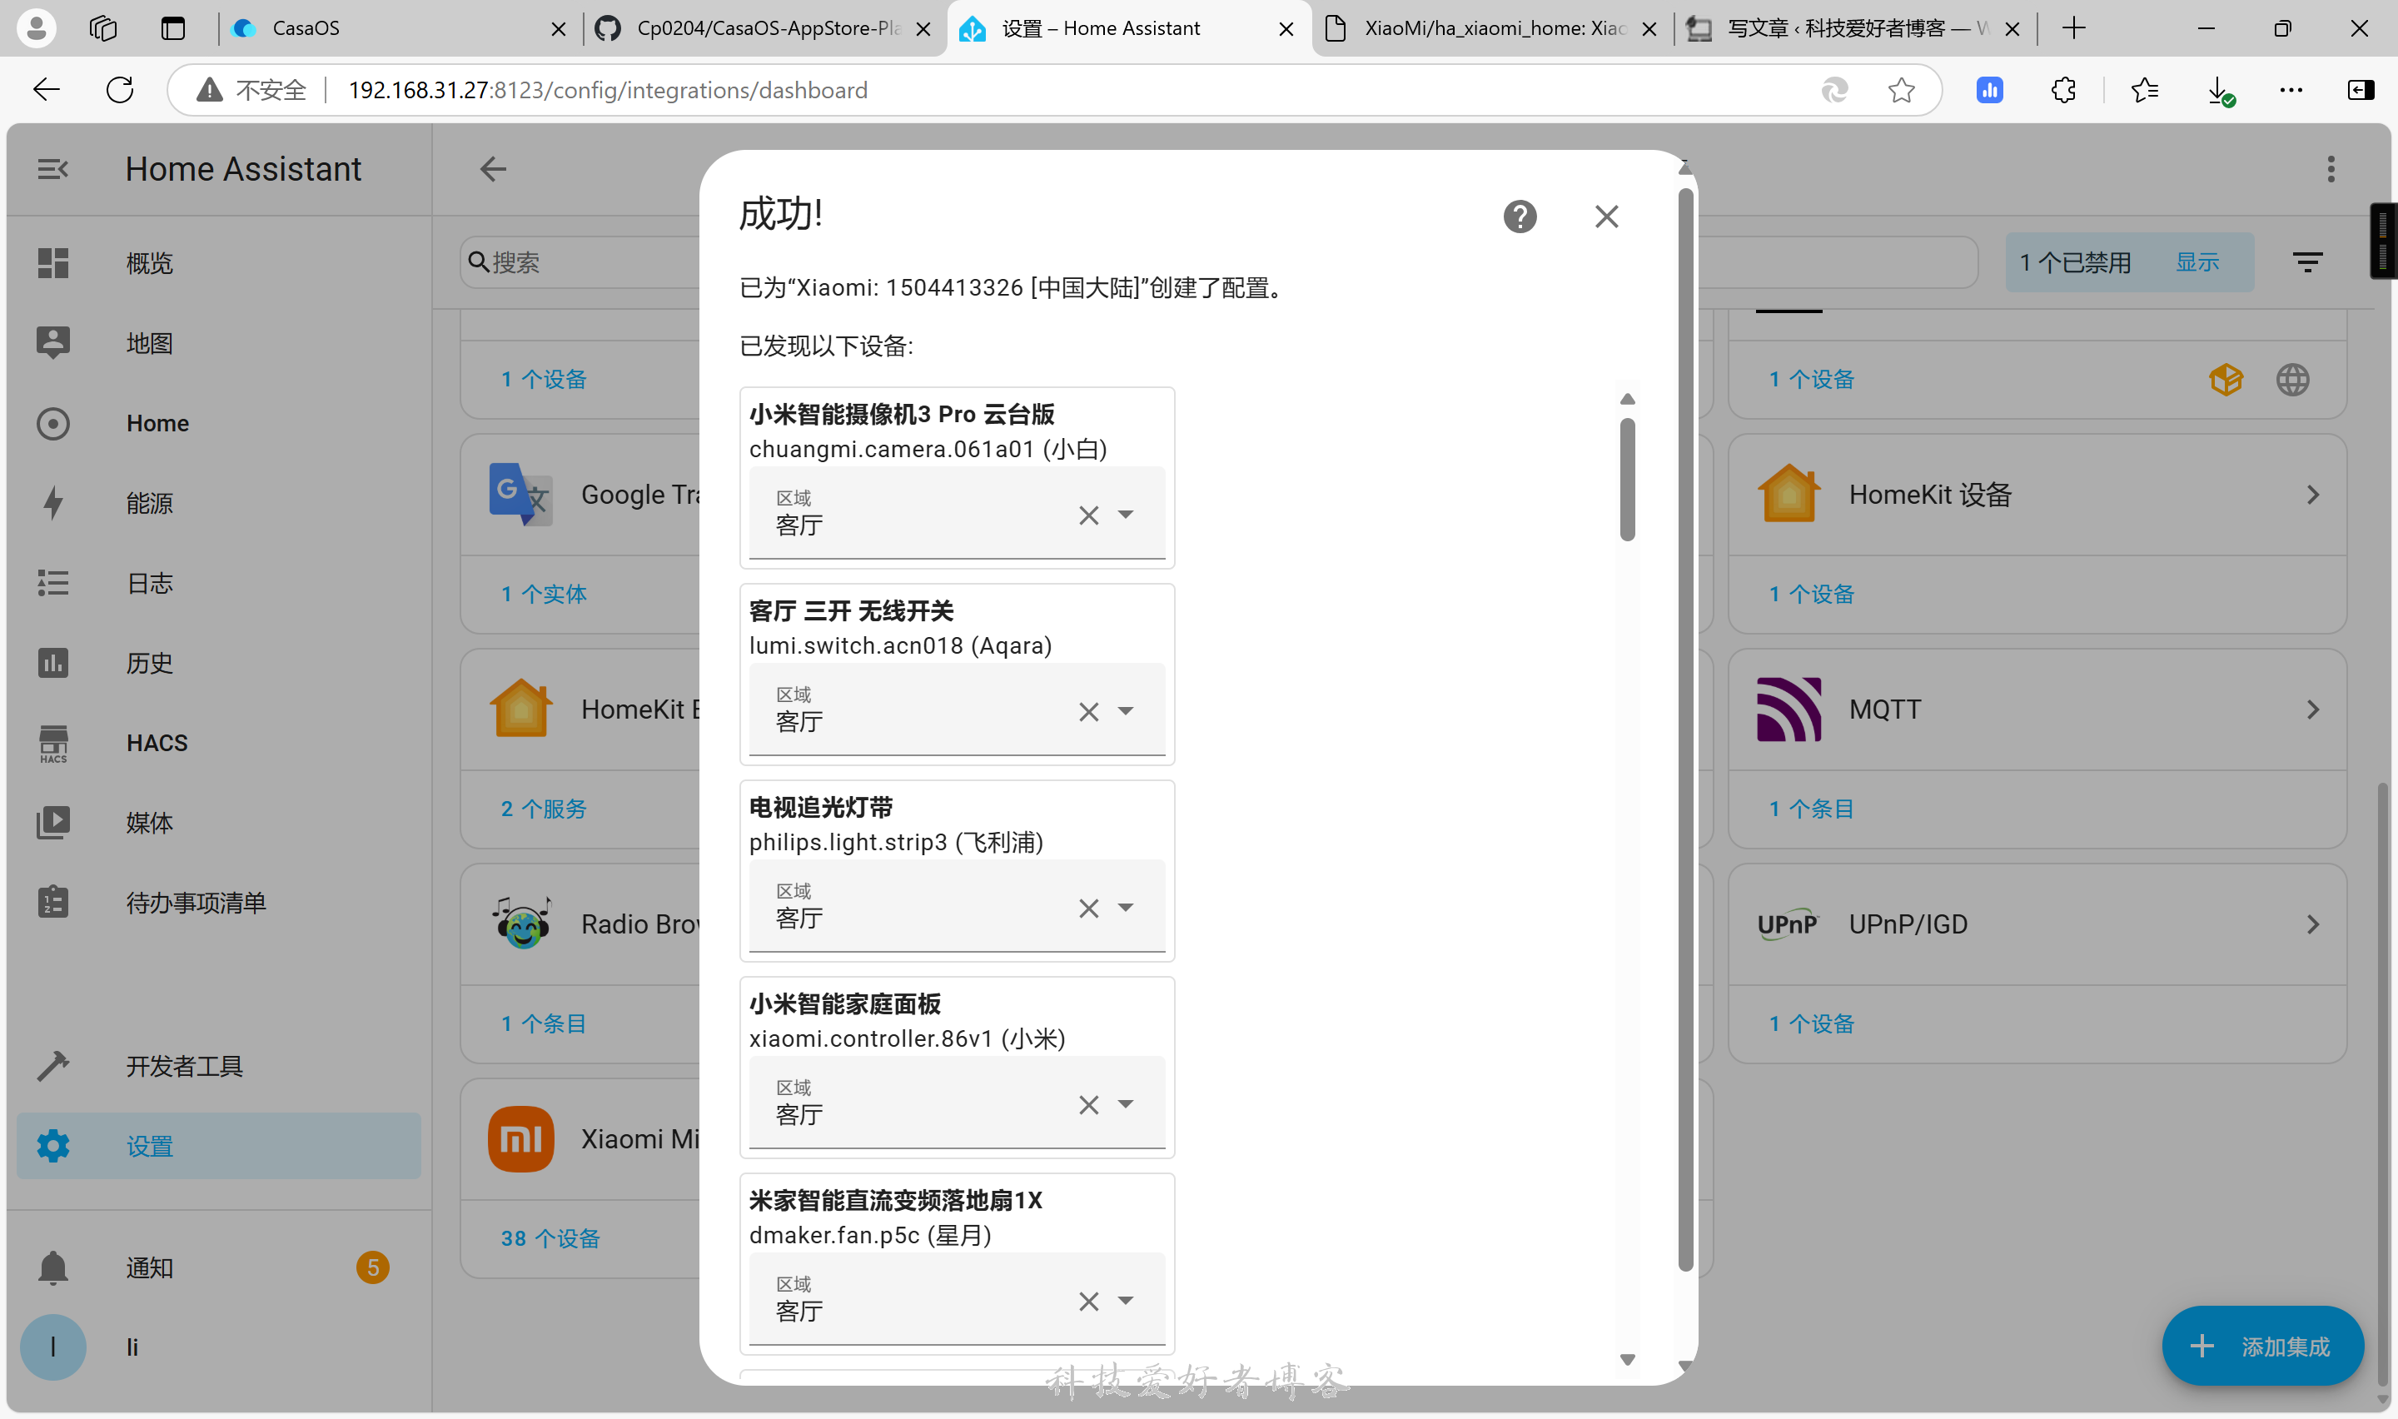The height and width of the screenshot is (1419, 2398).
Task: Open 能源 energy in sidebar
Action: (x=219, y=502)
